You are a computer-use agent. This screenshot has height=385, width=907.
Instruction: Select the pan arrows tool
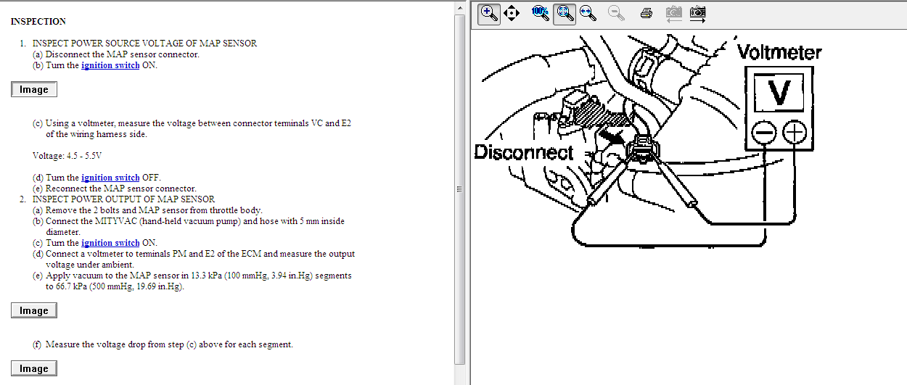click(512, 14)
